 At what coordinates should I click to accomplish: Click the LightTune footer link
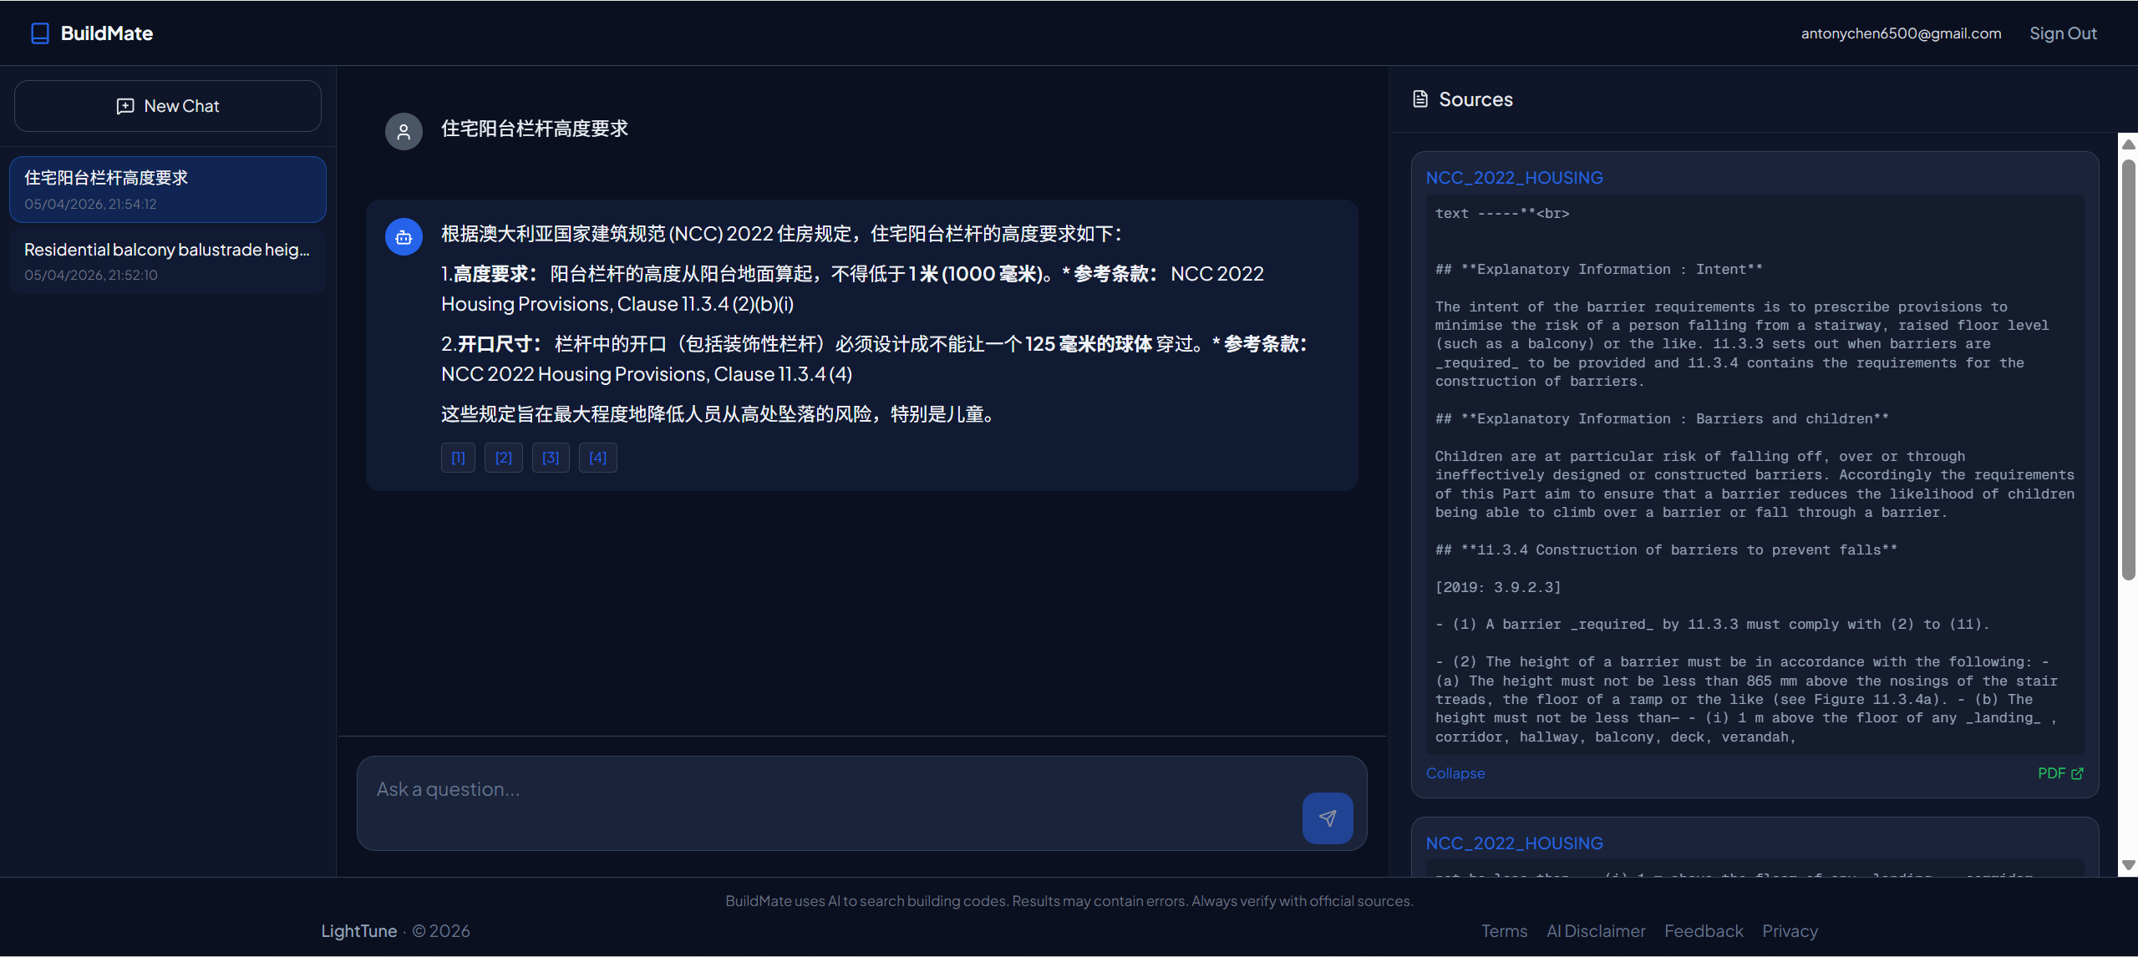coord(359,931)
